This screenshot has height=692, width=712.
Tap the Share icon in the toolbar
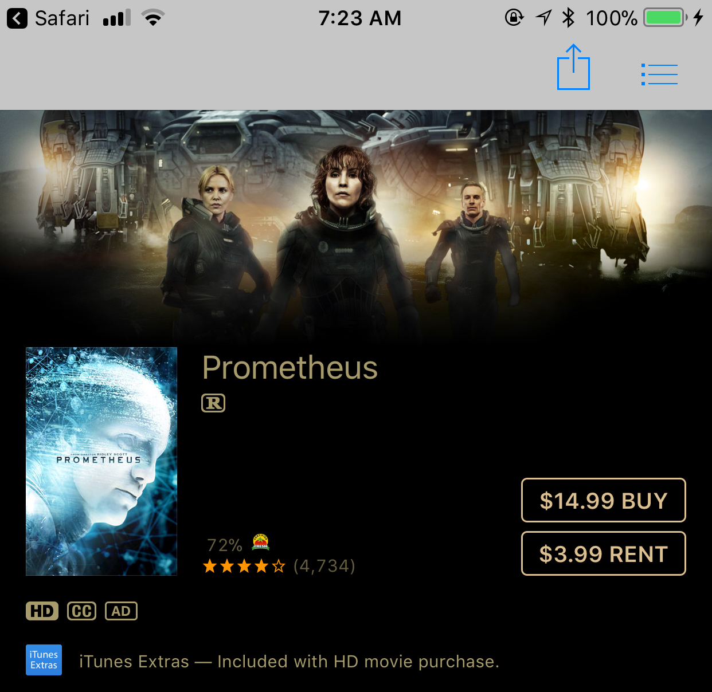point(573,67)
